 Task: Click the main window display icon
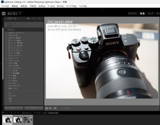click(x=3, y=113)
